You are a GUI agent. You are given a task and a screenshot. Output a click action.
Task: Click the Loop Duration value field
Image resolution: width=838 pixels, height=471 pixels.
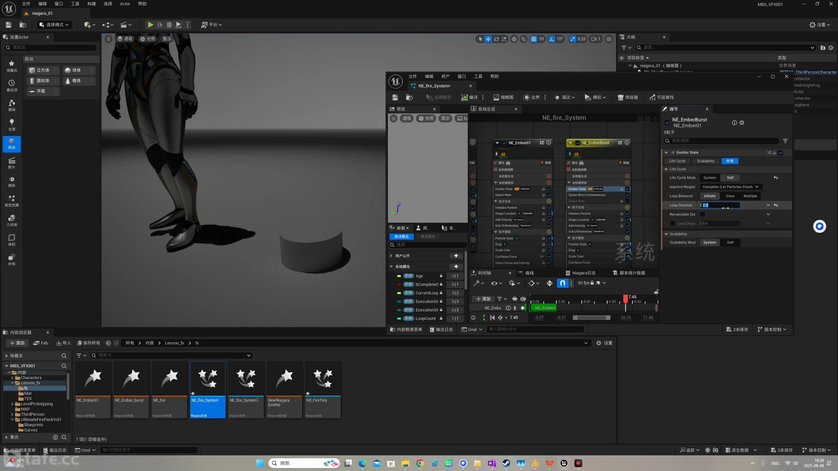click(720, 205)
